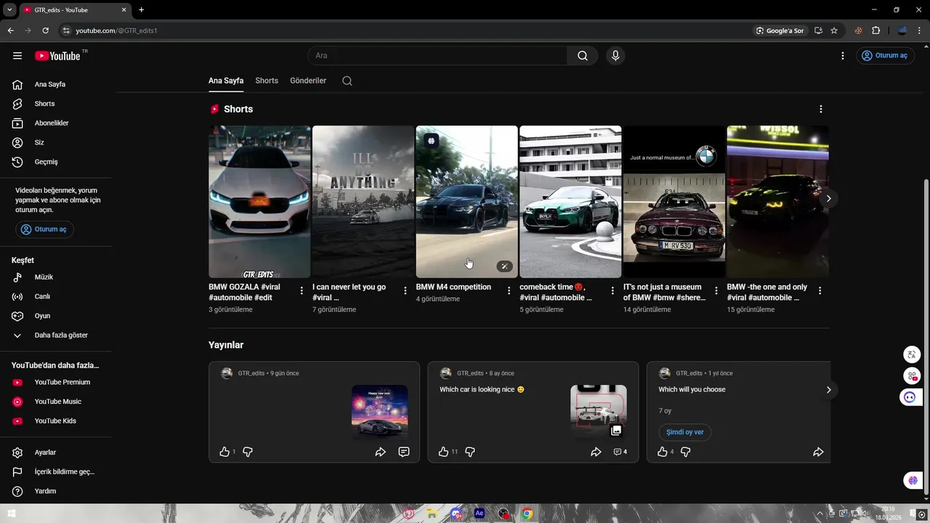The image size is (930, 523).
Task: Open a new Chrome tab
Action: click(141, 9)
